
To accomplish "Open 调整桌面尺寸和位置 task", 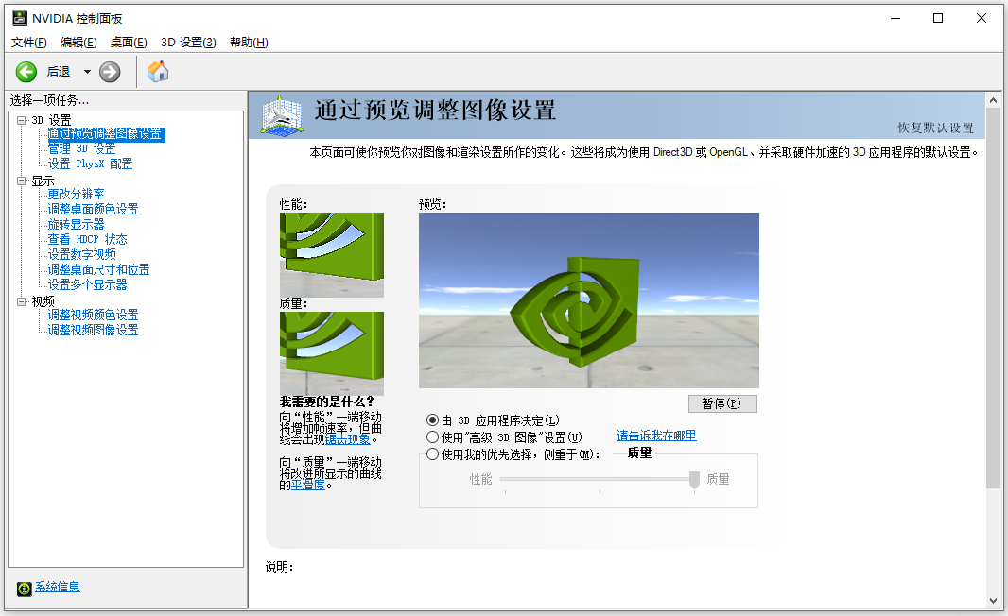I will click(x=99, y=270).
